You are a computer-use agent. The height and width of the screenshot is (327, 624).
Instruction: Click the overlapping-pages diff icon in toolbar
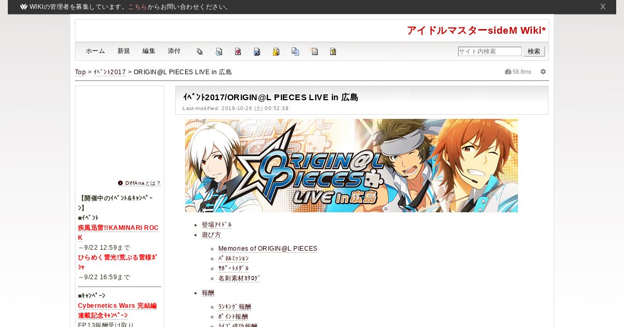[x=200, y=51]
